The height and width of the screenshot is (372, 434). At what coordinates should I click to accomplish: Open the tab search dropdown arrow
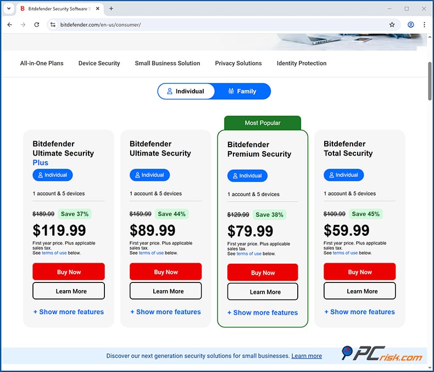[x=9, y=9]
